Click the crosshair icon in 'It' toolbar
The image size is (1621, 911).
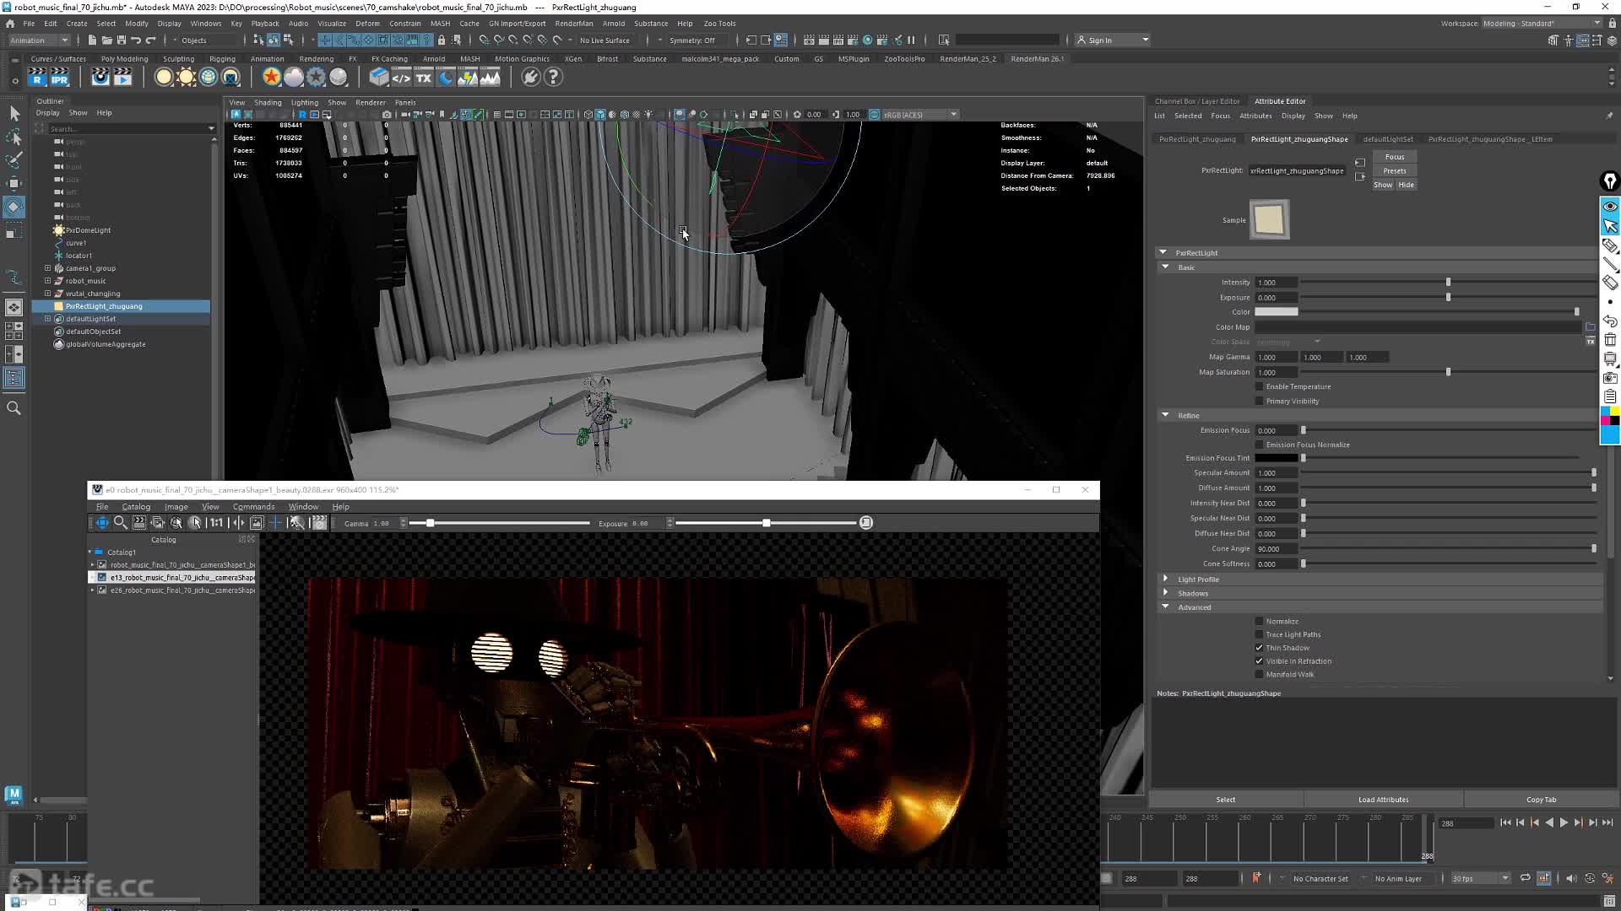point(275,523)
